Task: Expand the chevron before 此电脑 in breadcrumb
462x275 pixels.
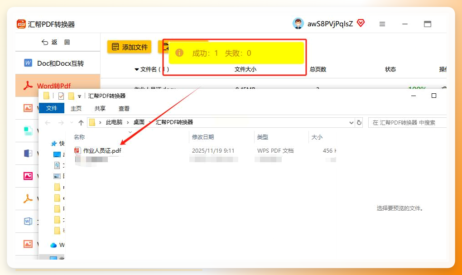Action: coord(100,122)
